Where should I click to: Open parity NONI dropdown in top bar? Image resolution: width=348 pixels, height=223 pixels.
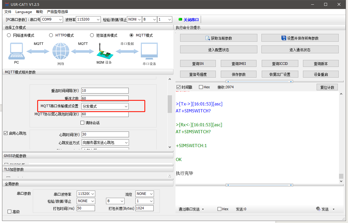tap(135, 19)
